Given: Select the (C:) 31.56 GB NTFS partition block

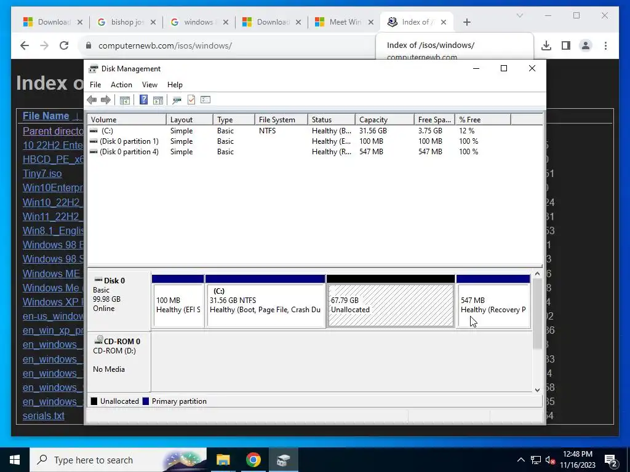Looking at the screenshot, I should [x=265, y=301].
